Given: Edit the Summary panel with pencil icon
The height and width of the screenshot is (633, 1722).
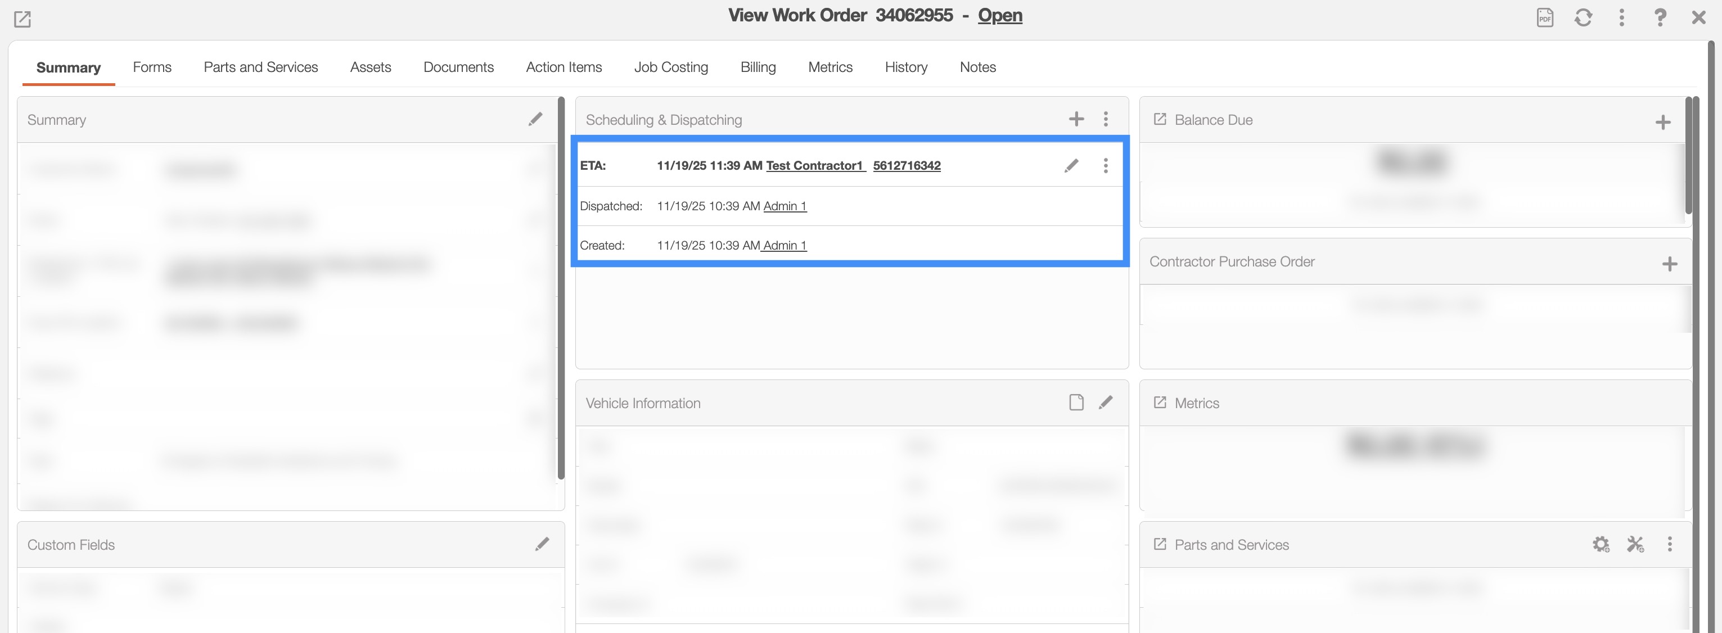Looking at the screenshot, I should tap(535, 119).
